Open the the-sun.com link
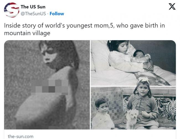 (x=21, y=136)
